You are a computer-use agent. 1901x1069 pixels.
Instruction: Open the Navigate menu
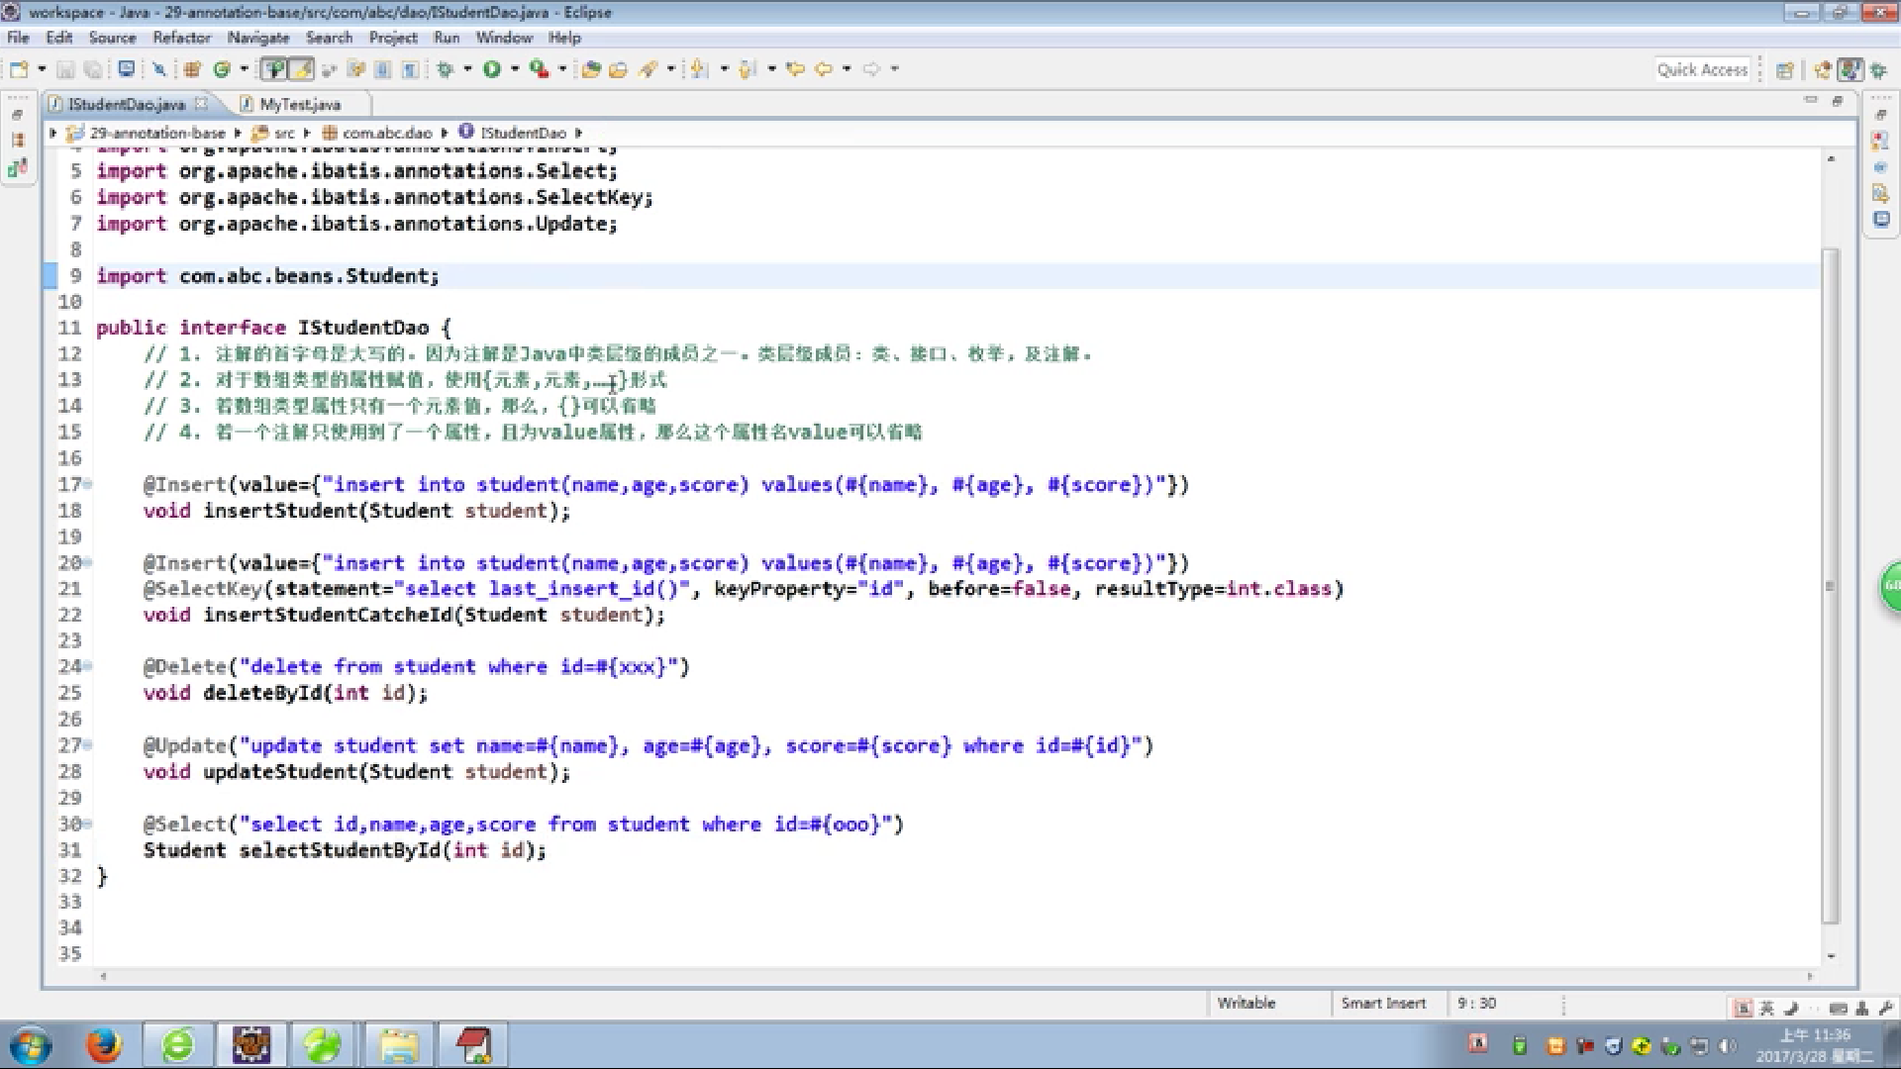point(258,38)
